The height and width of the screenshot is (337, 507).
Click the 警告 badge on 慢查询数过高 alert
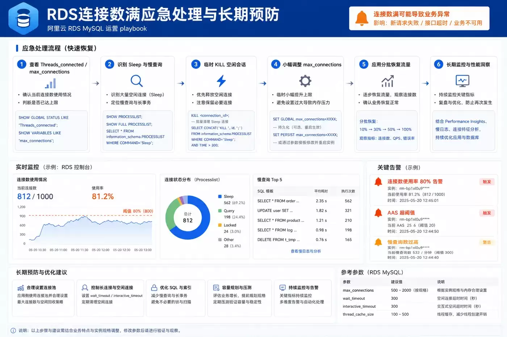pos(487,242)
